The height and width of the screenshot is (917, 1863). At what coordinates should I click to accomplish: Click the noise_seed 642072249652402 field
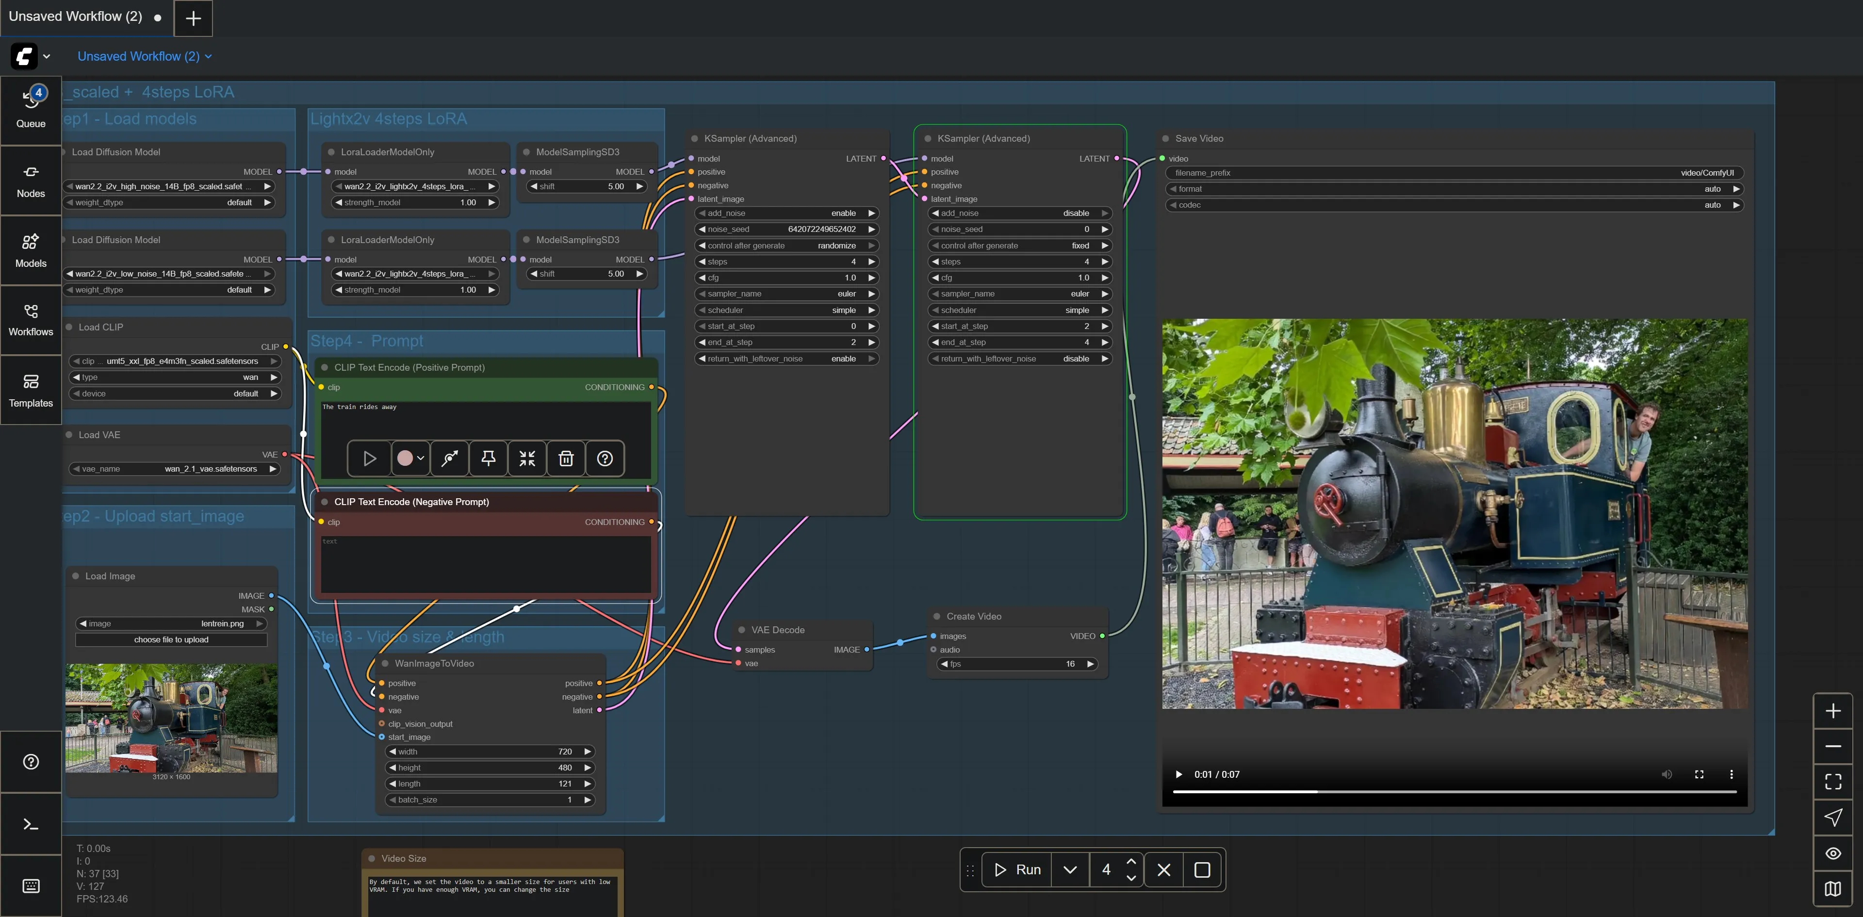787,229
